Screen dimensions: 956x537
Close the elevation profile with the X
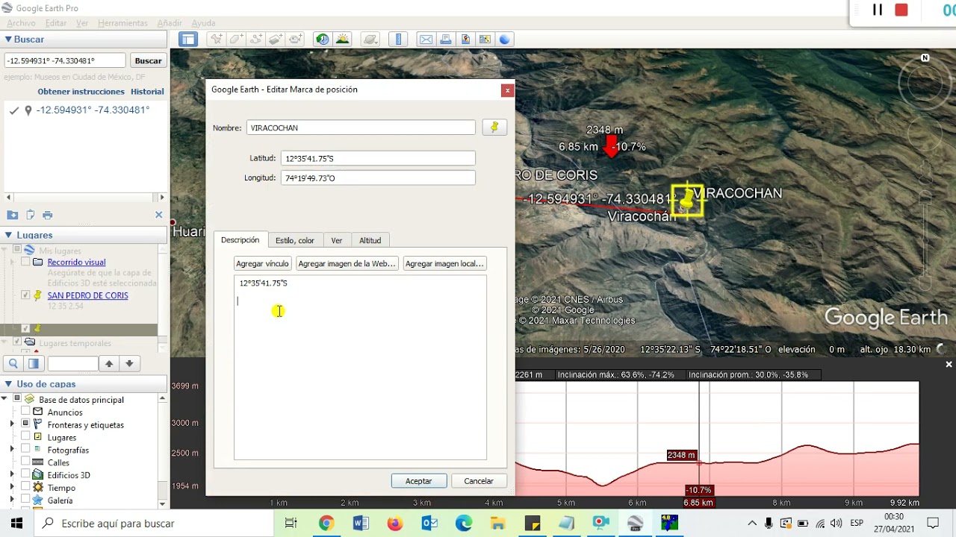(949, 365)
